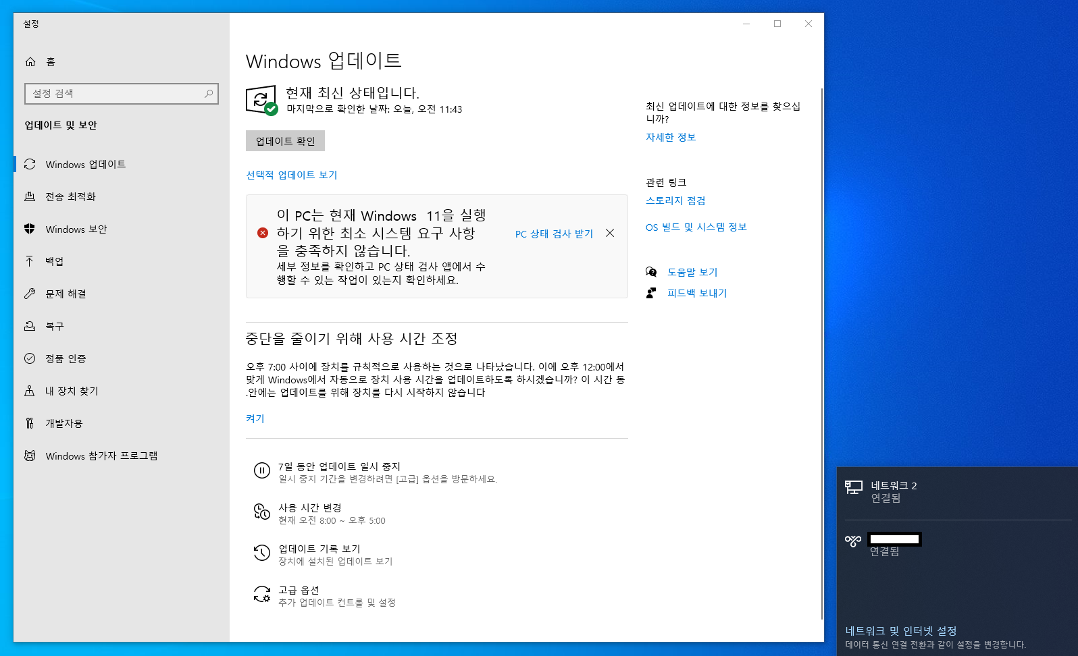Dismiss the Windows 11 requirement notice
This screenshot has height=656, width=1078.
pos(610,233)
